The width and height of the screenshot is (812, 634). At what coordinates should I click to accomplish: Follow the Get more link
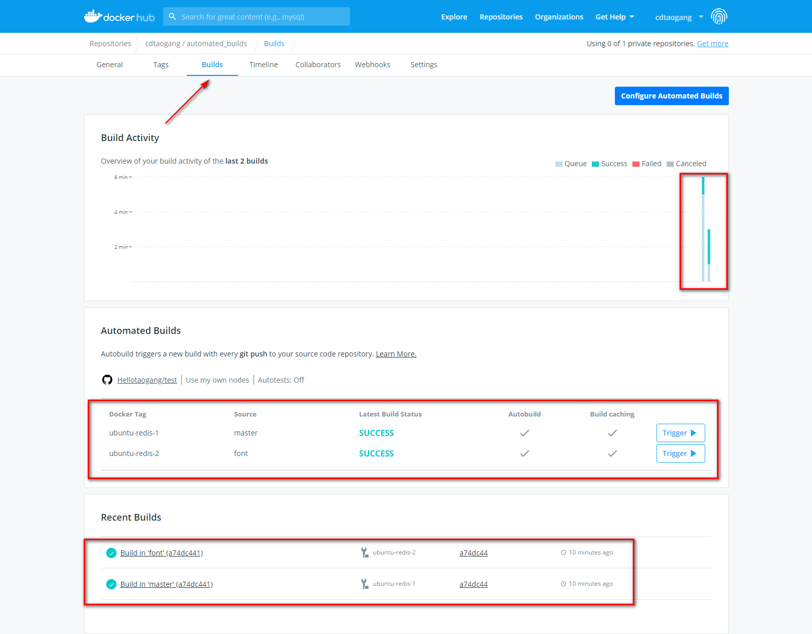(x=712, y=44)
